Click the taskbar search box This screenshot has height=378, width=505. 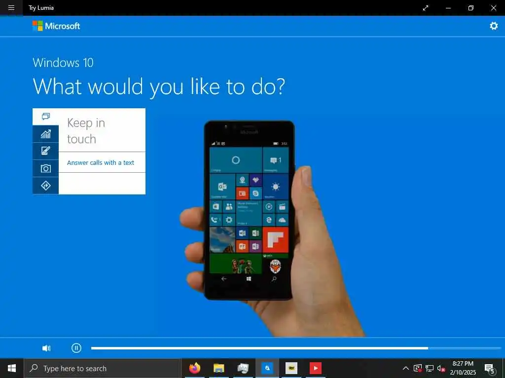click(103, 368)
